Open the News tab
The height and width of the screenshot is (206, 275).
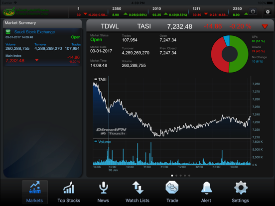point(103,192)
